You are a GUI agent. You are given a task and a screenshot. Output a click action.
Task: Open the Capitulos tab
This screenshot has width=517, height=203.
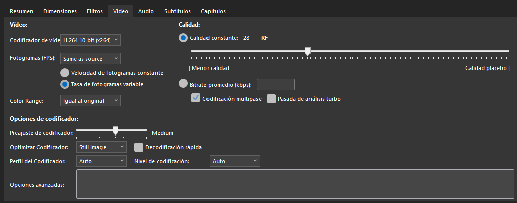click(x=214, y=11)
